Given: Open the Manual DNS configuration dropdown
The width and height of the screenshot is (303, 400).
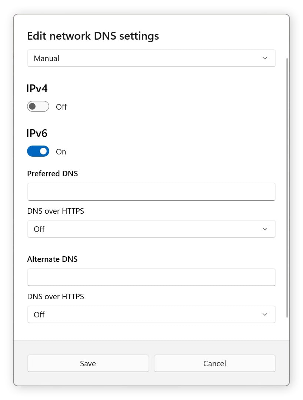Looking at the screenshot, I should [x=151, y=58].
